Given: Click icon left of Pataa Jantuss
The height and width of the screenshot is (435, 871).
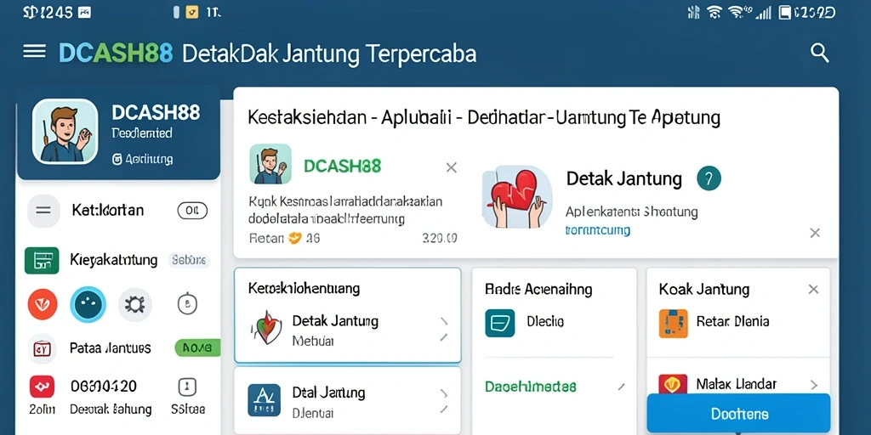Looking at the screenshot, I should [43, 348].
